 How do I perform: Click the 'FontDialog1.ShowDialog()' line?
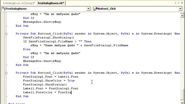45,85
